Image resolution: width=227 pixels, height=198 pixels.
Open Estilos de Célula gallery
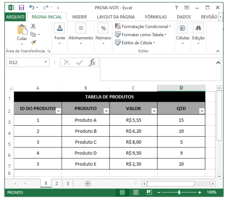(x=135, y=42)
